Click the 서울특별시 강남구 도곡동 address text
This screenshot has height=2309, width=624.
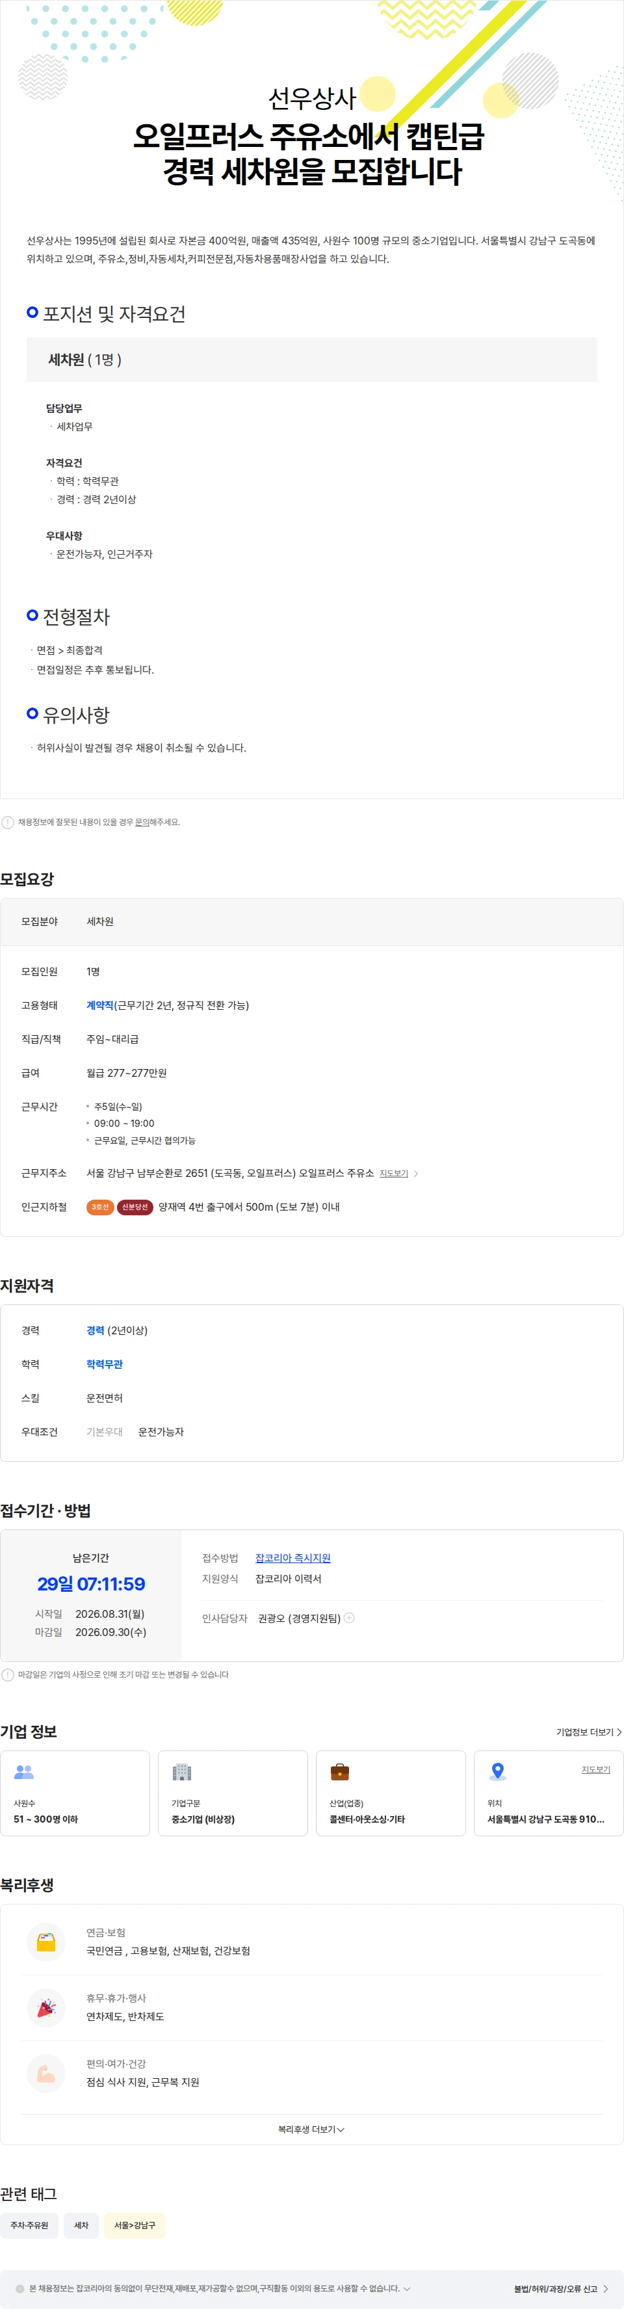[x=546, y=1819]
